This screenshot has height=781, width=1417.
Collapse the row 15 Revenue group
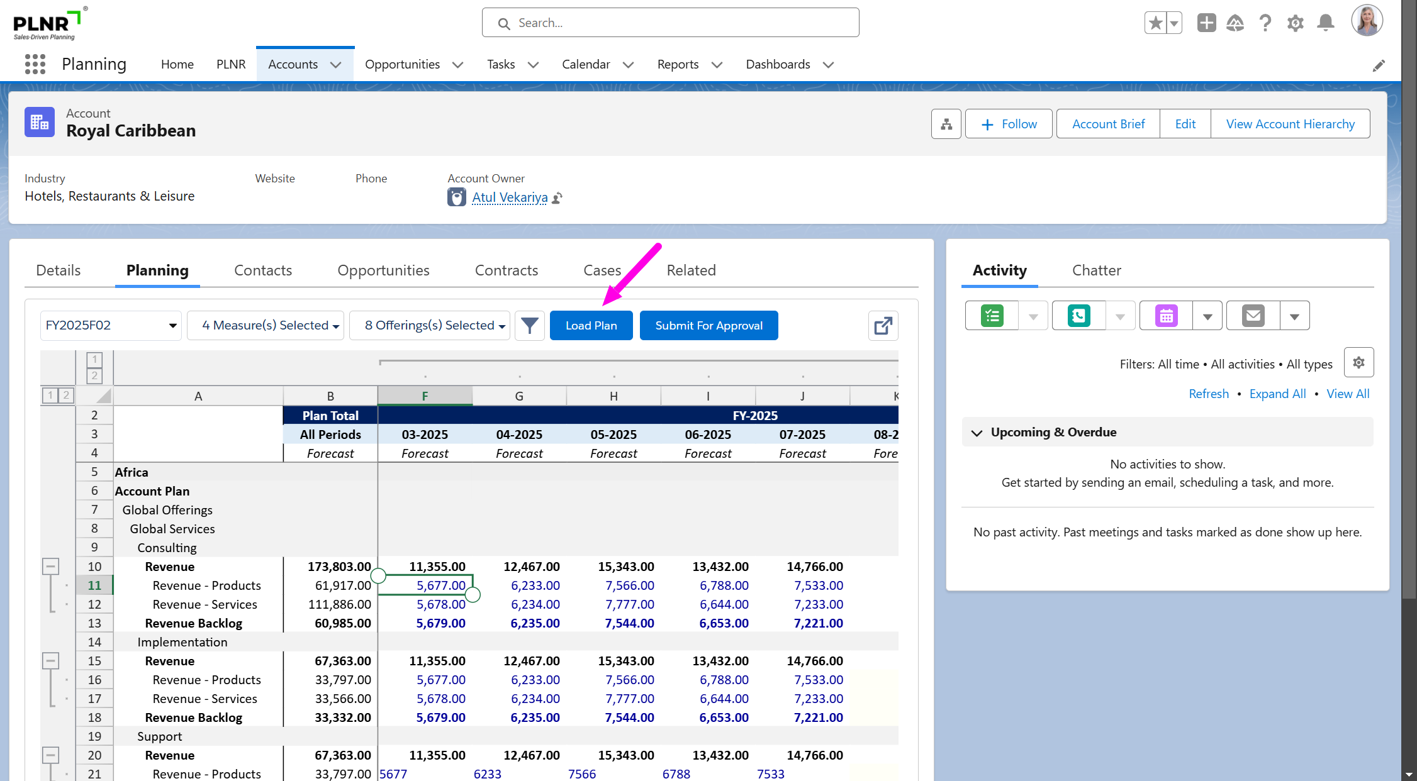[x=51, y=661]
